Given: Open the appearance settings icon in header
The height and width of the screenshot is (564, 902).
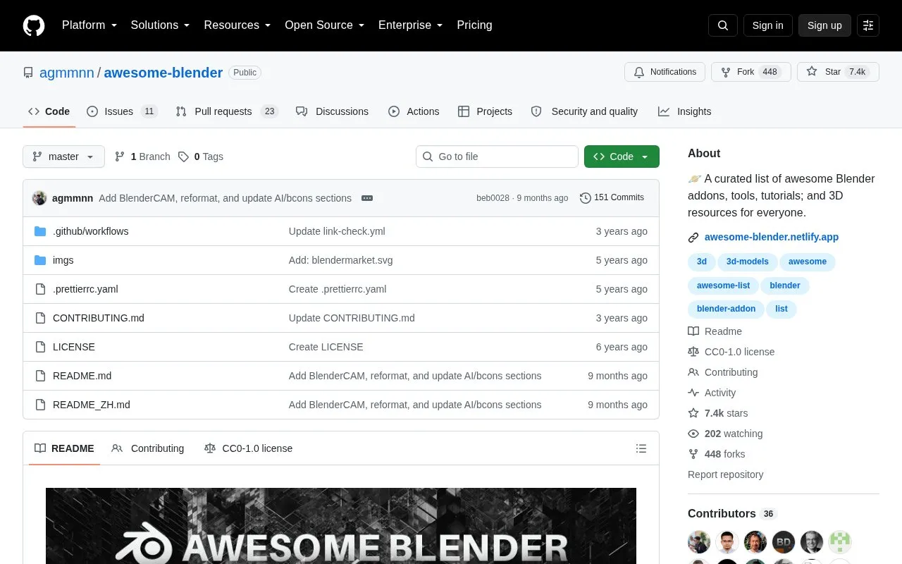Looking at the screenshot, I should 868,25.
